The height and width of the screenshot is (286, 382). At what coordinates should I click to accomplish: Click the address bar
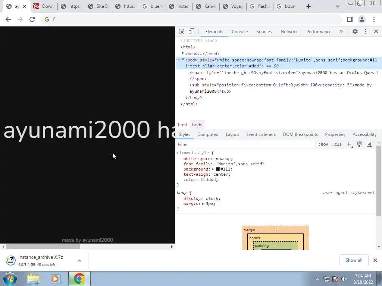(191, 19)
